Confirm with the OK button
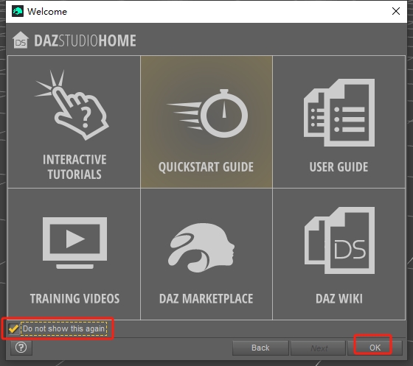The height and width of the screenshot is (366, 413). click(x=375, y=348)
